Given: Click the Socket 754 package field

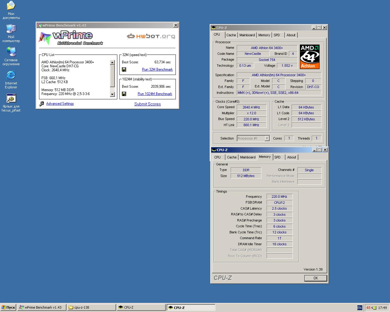Looking at the screenshot, I should [267, 60].
